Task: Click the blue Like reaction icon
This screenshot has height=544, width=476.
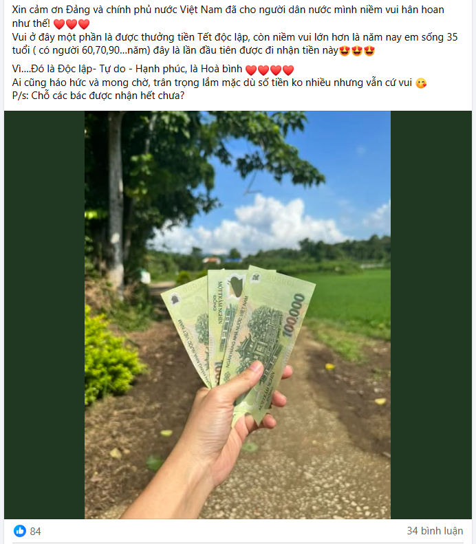Action: (20, 531)
